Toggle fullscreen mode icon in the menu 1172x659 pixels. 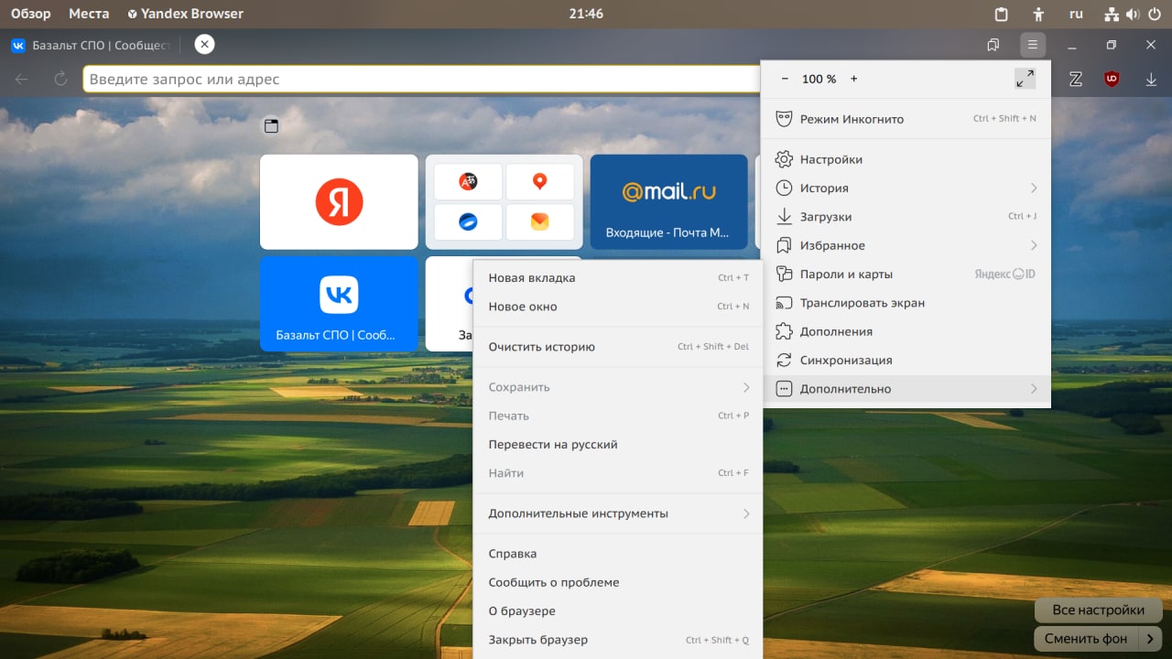[x=1025, y=79]
